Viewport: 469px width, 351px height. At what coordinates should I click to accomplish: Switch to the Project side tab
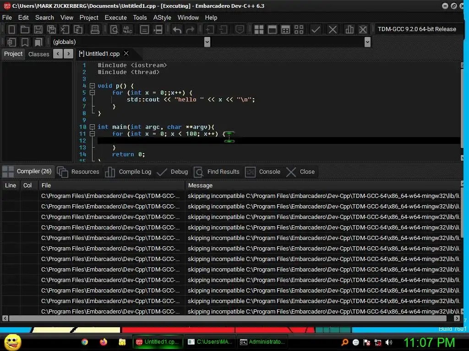pyautogui.click(x=13, y=54)
